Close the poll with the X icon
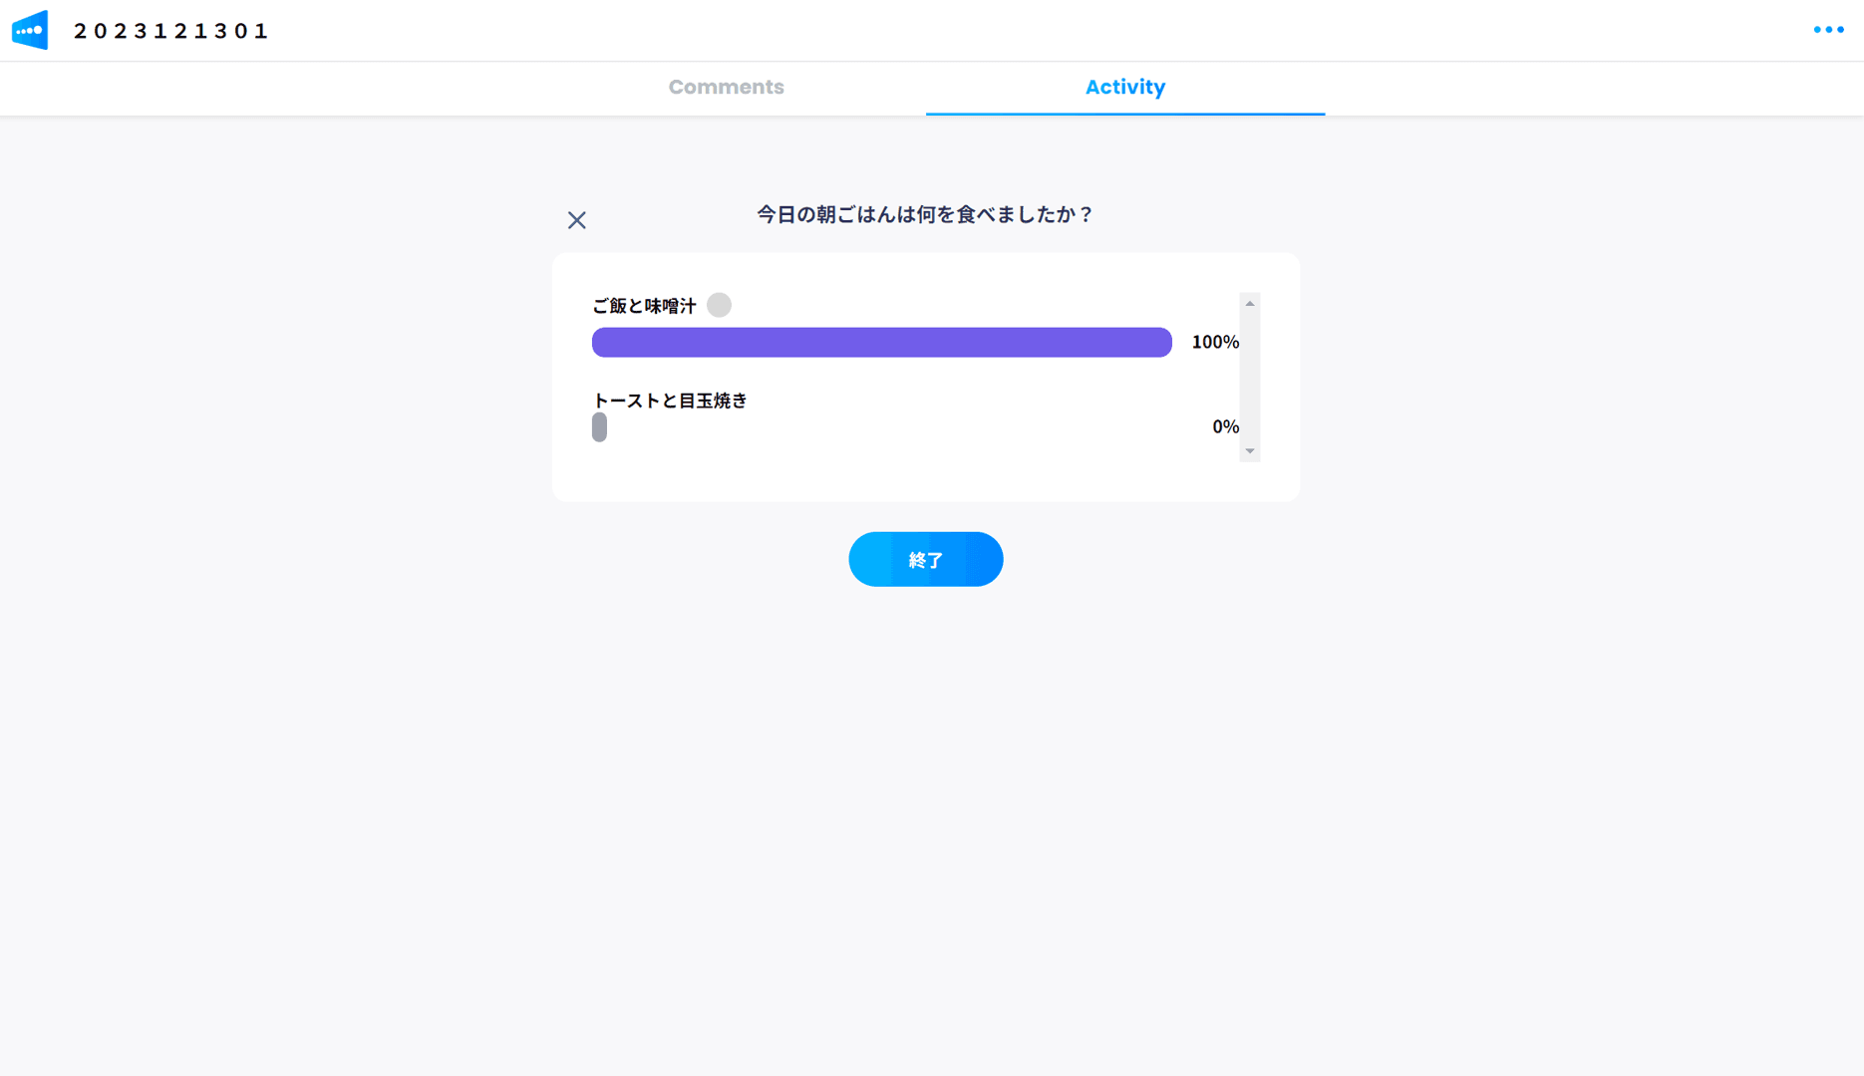 (x=577, y=220)
